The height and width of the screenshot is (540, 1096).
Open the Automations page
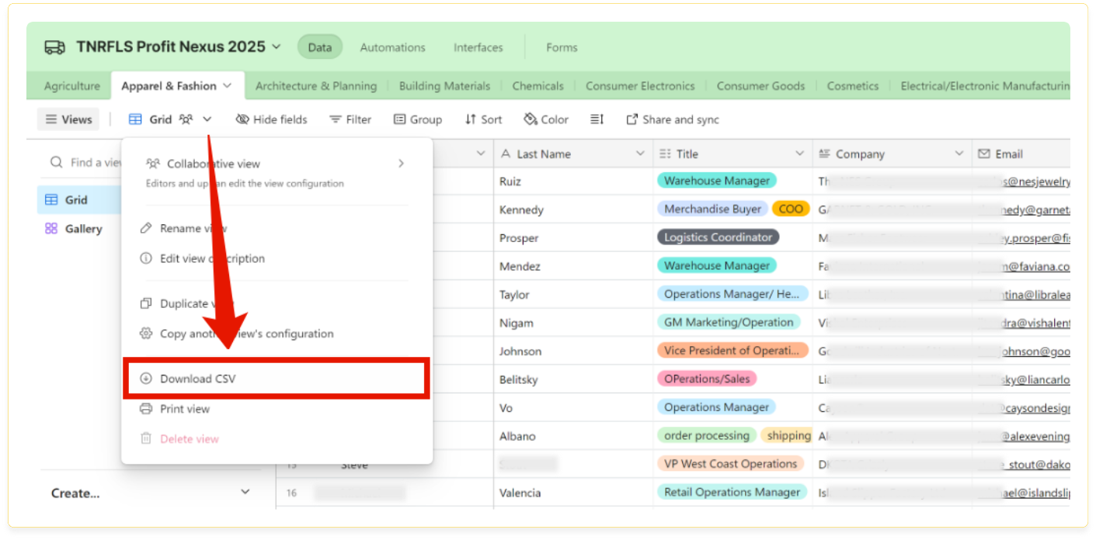(x=392, y=47)
